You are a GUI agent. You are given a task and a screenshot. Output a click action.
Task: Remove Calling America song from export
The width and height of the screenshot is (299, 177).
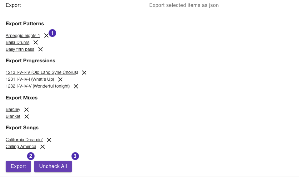click(43, 147)
